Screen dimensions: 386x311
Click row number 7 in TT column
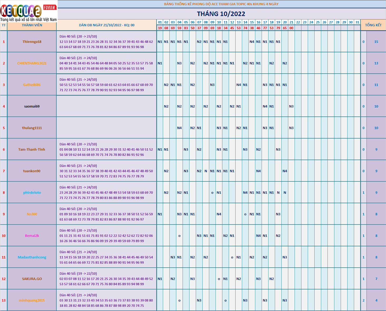point(4,171)
